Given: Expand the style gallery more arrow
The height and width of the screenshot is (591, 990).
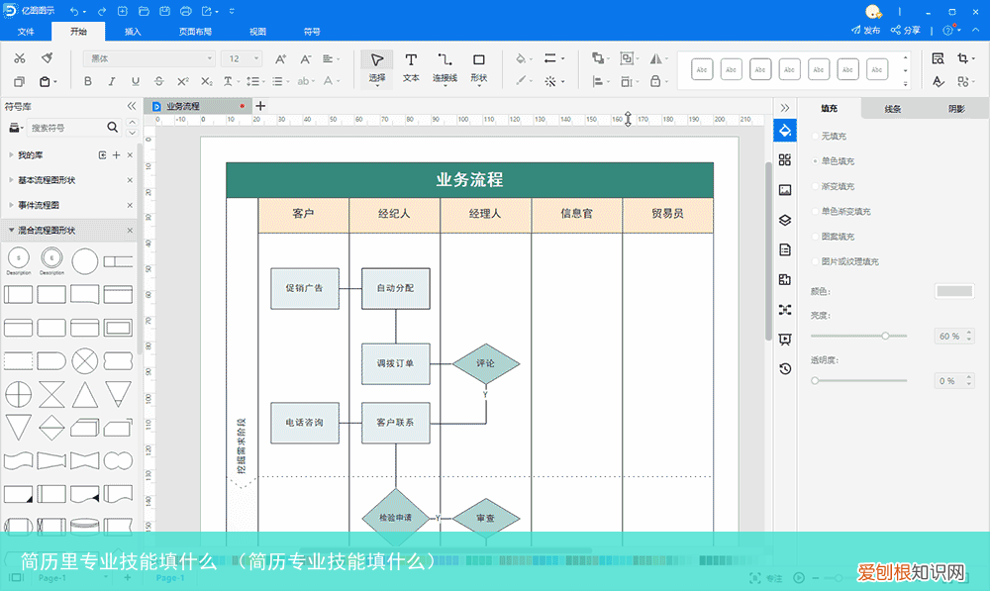Looking at the screenshot, I should tap(906, 83).
